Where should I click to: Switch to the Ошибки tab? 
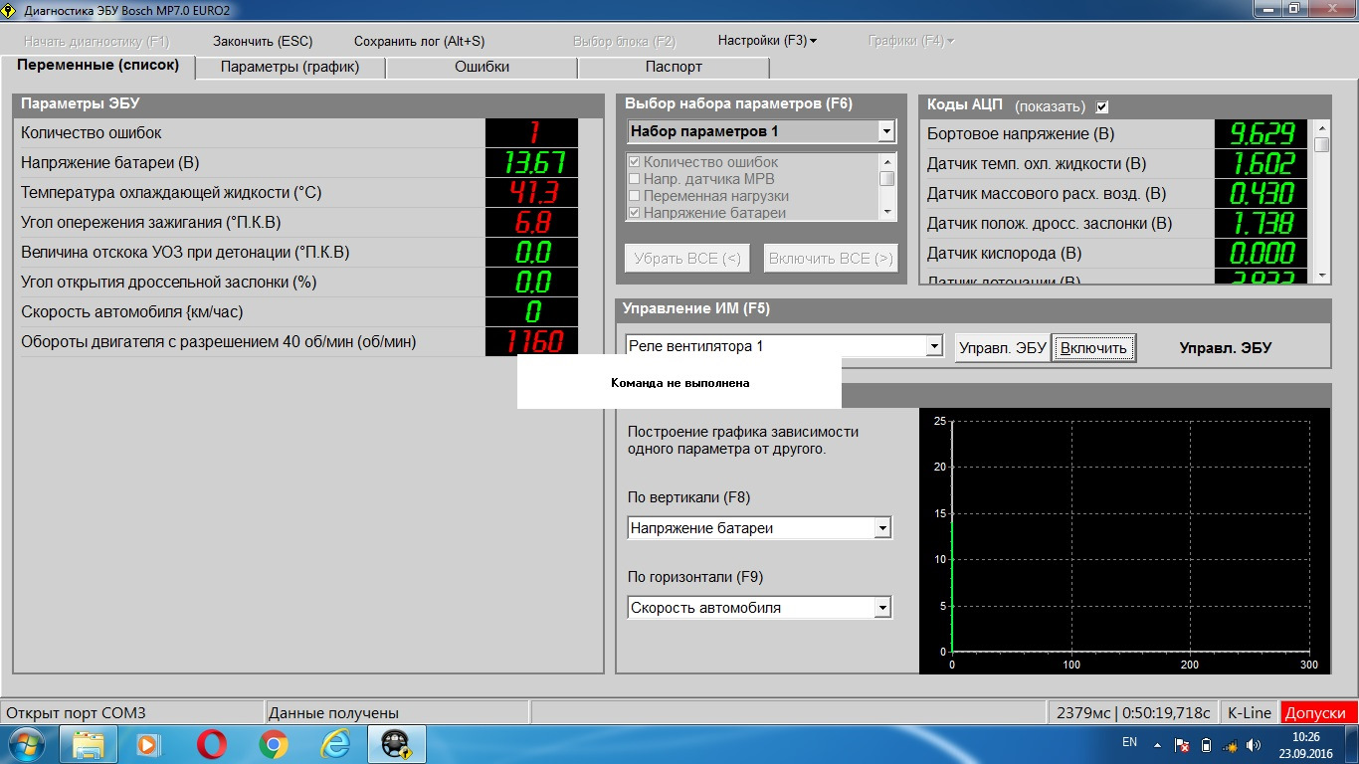(482, 67)
